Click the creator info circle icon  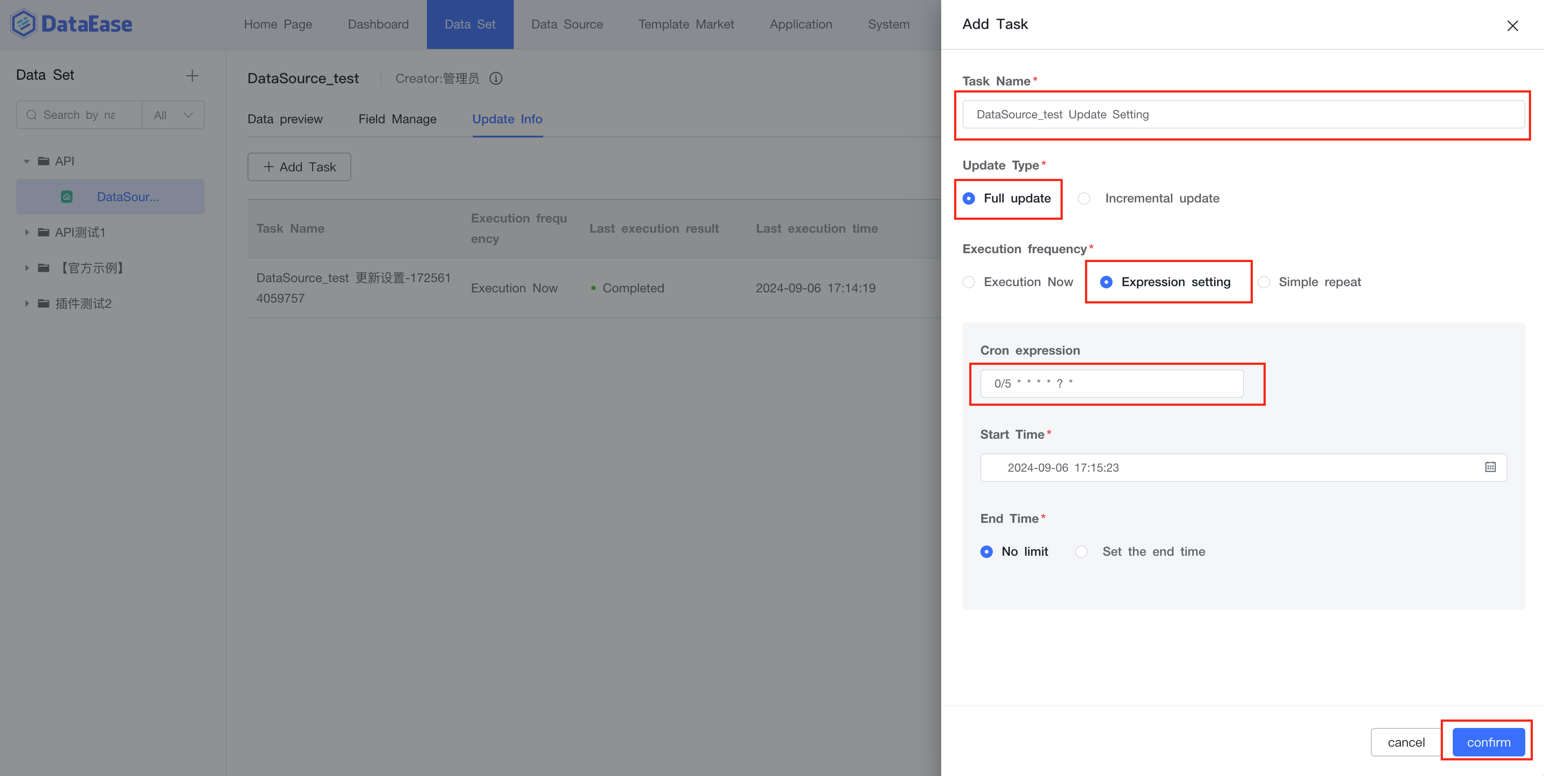tap(496, 78)
